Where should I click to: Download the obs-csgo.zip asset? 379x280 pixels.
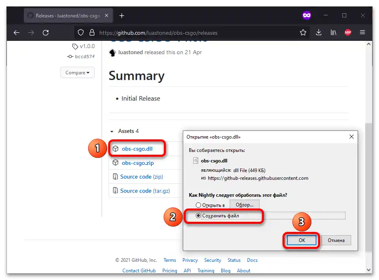pyautogui.click(x=138, y=163)
